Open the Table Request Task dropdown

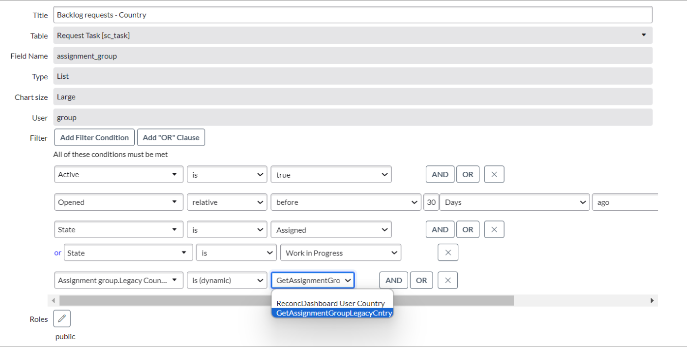pos(353,35)
